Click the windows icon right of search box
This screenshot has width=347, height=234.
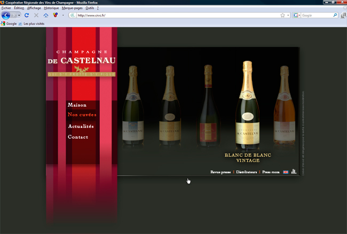pos(343,15)
